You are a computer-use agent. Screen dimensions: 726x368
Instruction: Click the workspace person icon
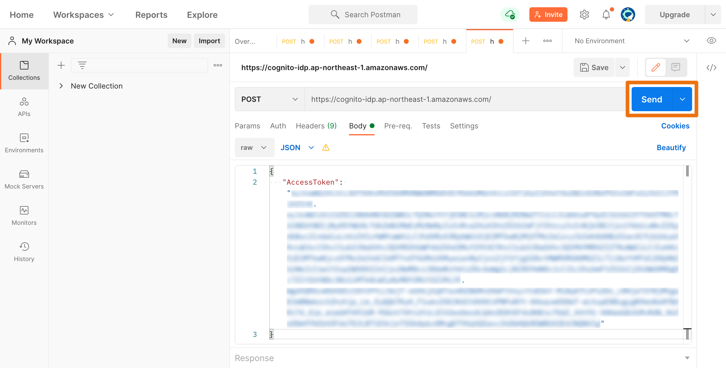click(x=12, y=41)
